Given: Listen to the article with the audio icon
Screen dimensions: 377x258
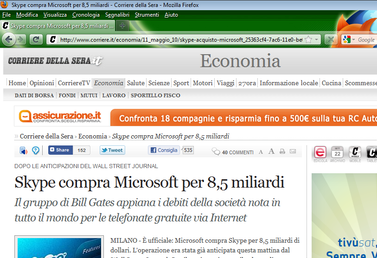Looking at the screenshot, I should click(x=23, y=150).
